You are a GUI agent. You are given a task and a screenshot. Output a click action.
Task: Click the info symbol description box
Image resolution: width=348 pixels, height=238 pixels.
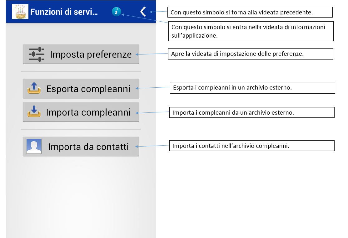pos(251,31)
